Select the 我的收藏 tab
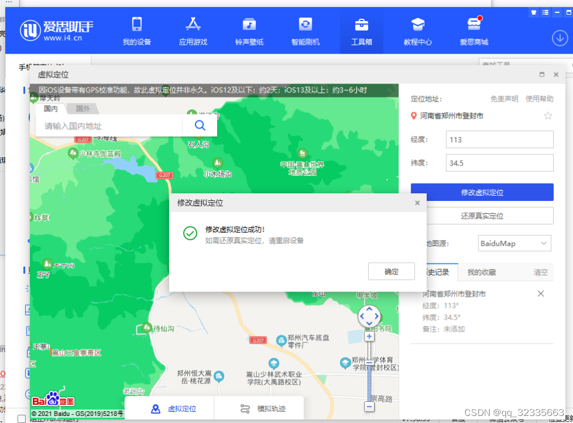This screenshot has height=423, width=573. point(481,273)
